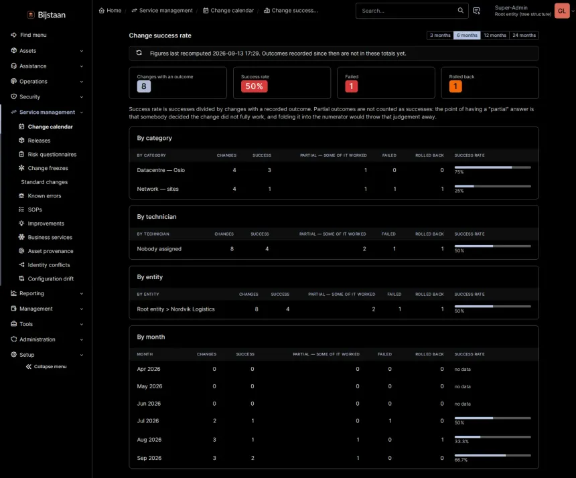
Task: Click the search magnifier icon
Action: point(461,10)
